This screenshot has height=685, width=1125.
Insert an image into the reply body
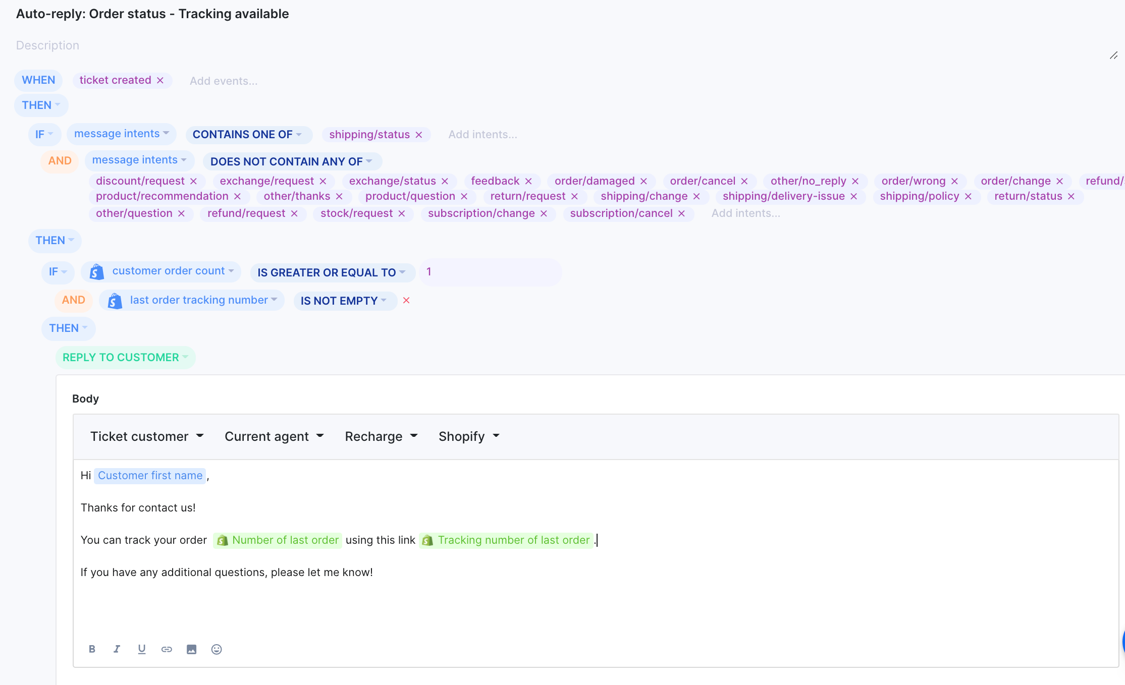[191, 649]
